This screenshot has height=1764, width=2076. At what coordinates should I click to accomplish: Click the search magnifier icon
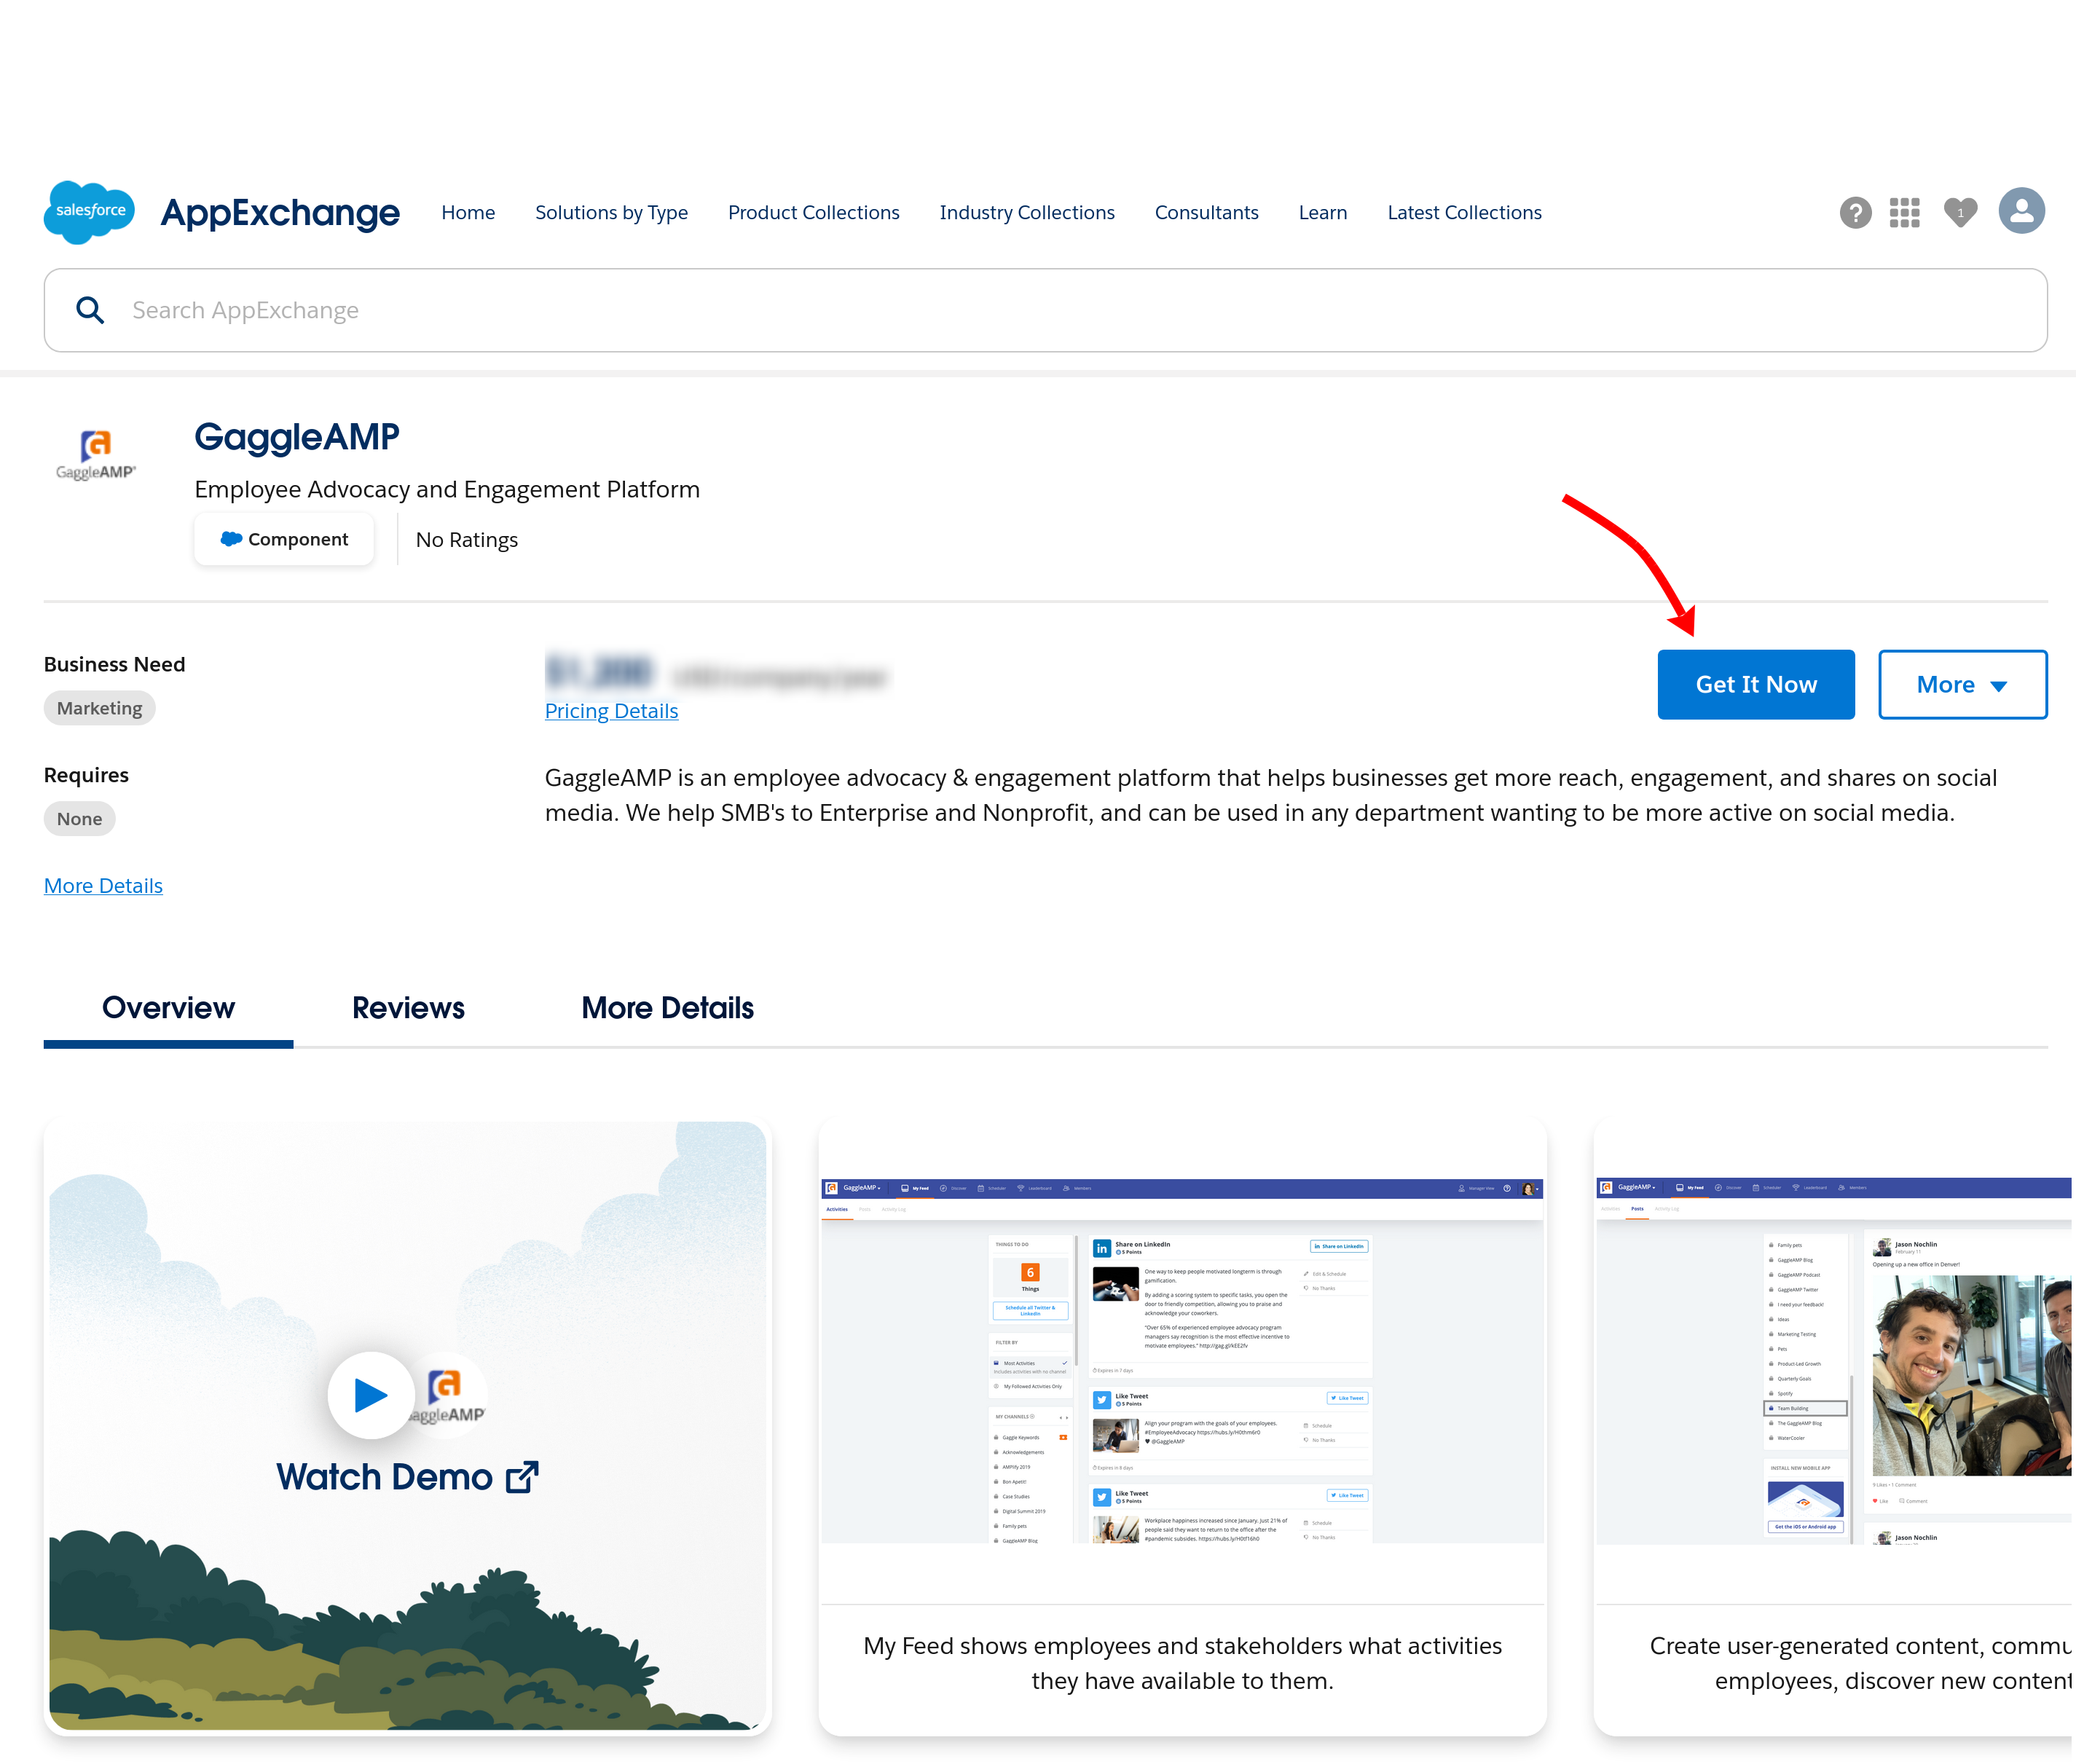(x=90, y=310)
